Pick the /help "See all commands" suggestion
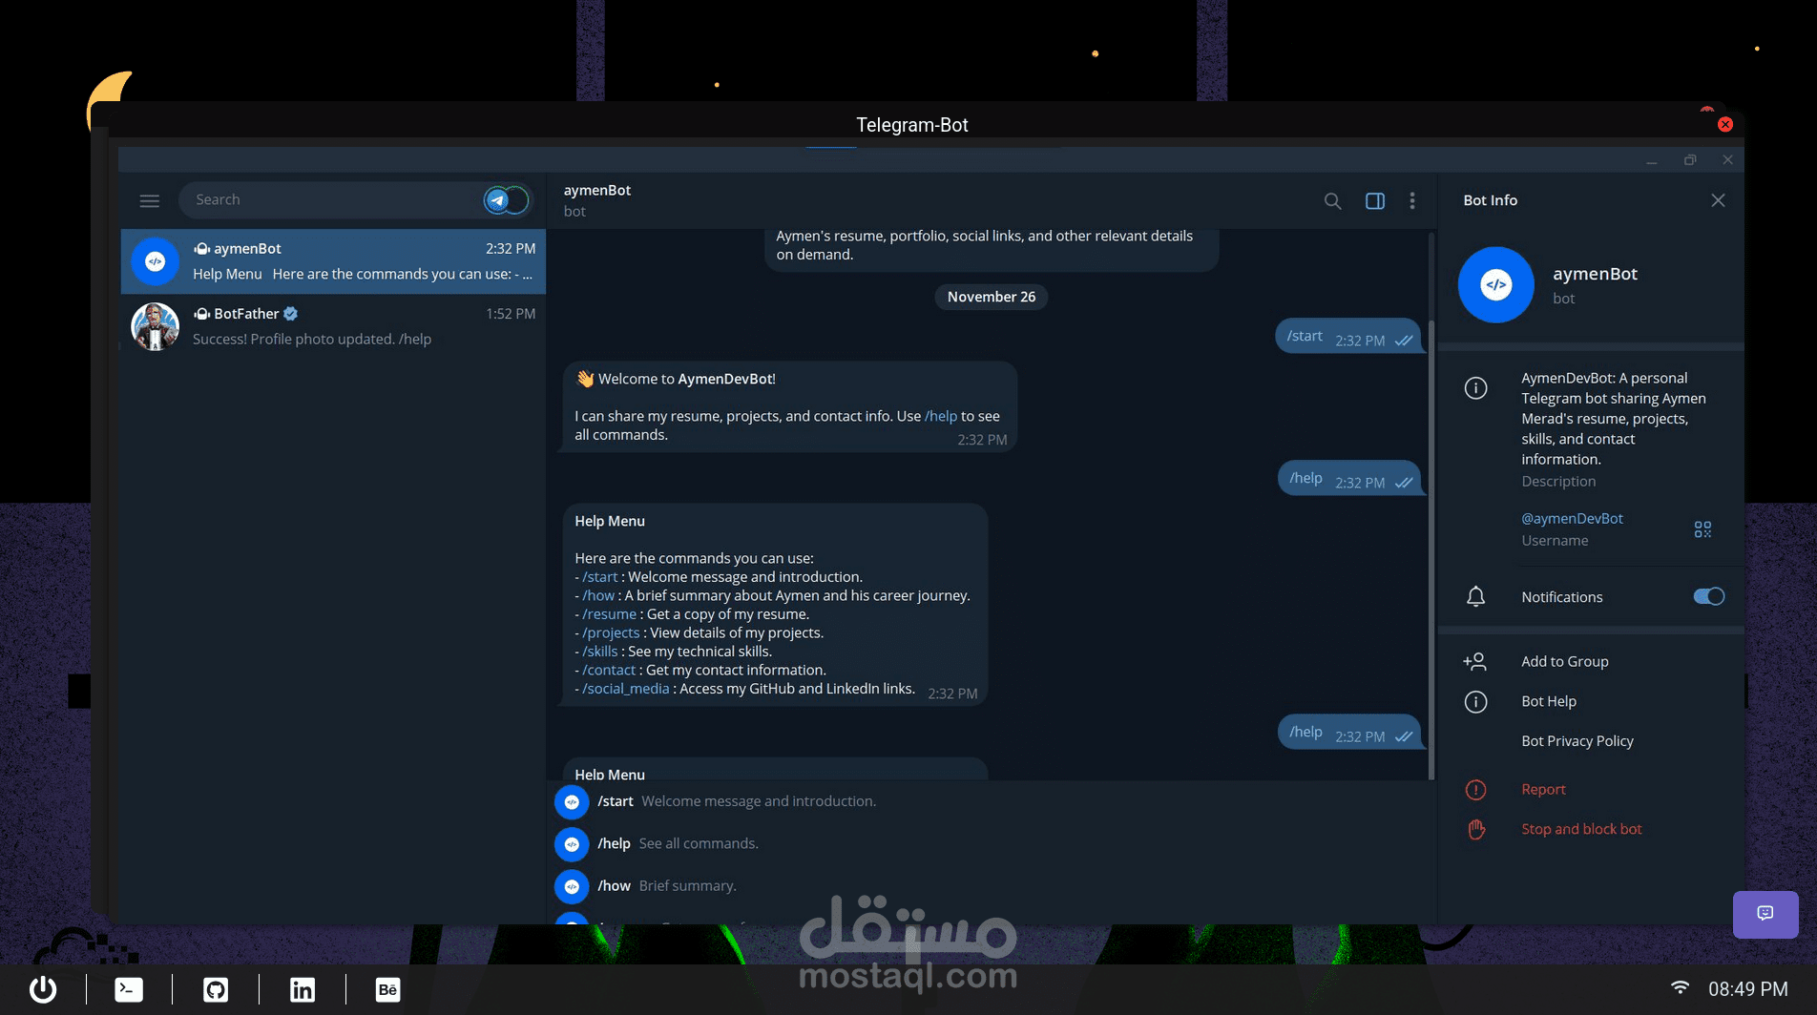This screenshot has height=1015, width=1817. 992,844
